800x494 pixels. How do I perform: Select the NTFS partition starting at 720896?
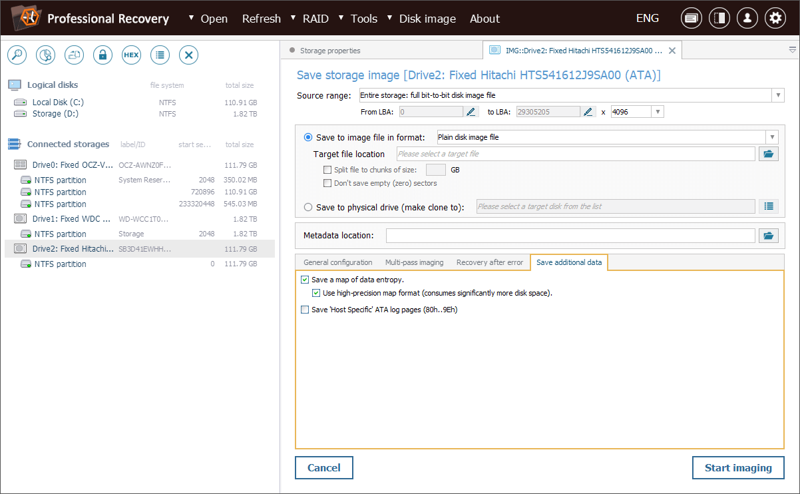coord(139,192)
